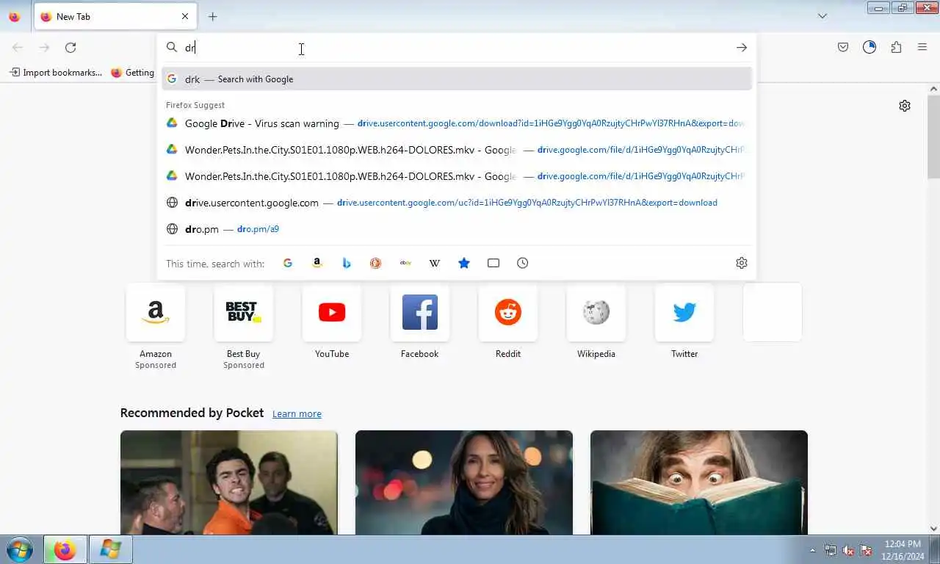Screen dimensions: 940x564
Task: Click the Firefox taskbar button
Action: (65, 549)
